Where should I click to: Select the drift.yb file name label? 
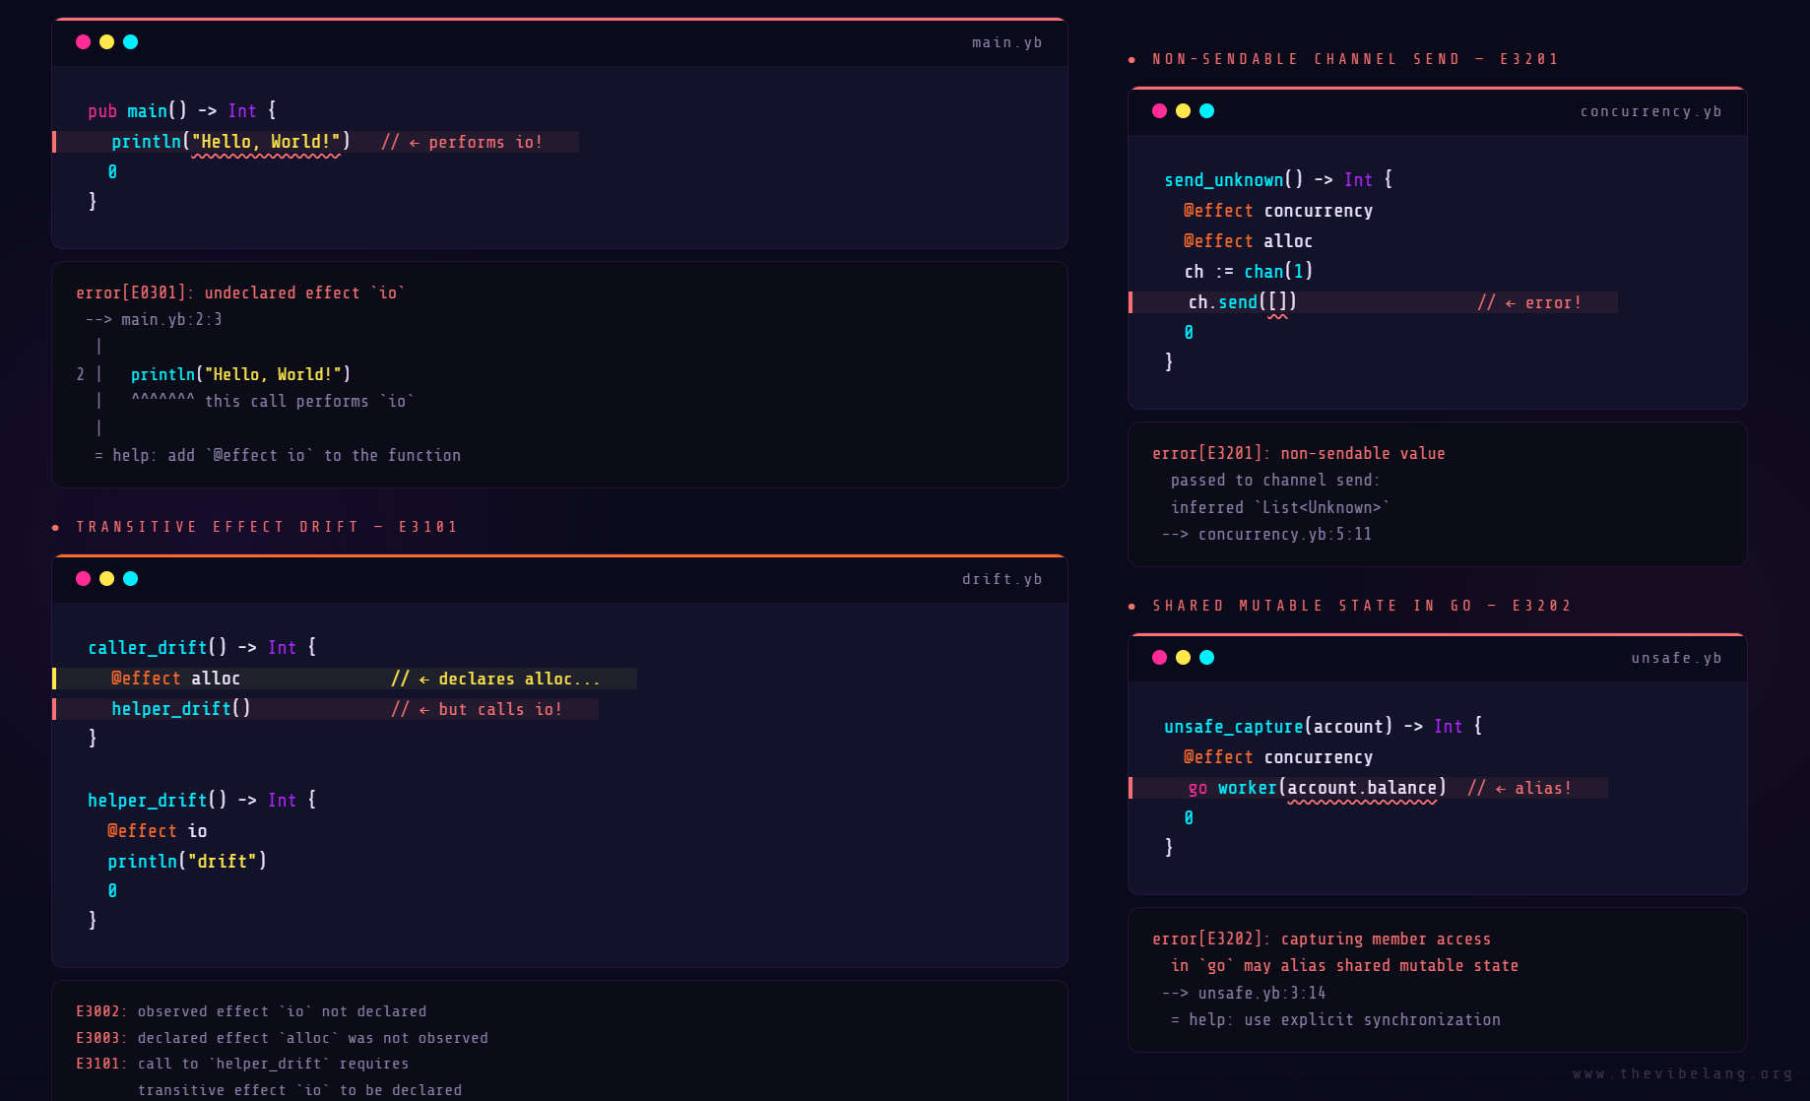pyautogui.click(x=1002, y=579)
